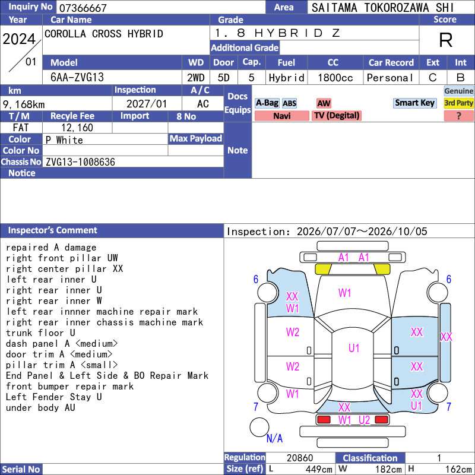Viewport: 475px width, 475px height.
Task: Select comment 'pillar trim A <small>'
Action: click(62, 365)
